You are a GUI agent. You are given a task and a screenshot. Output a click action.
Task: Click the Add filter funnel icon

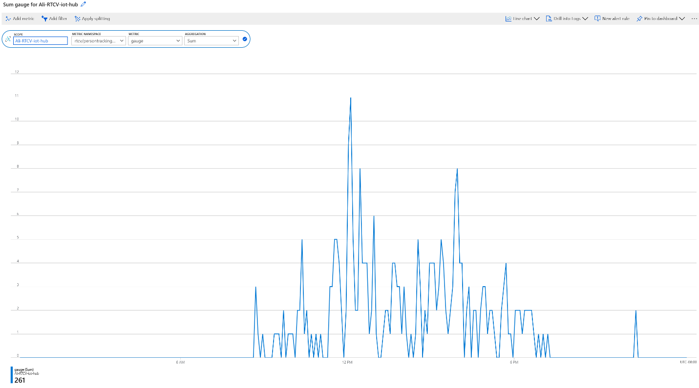(44, 19)
